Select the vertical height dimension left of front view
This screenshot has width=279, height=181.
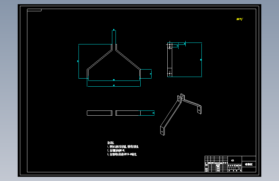tap(78, 61)
